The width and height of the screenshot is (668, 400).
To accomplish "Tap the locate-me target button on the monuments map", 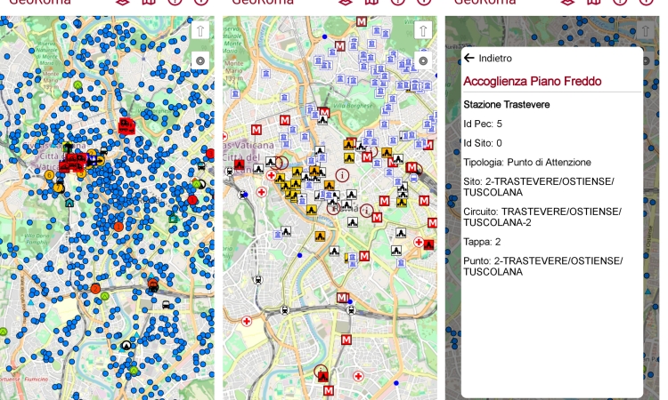I will pyautogui.click(x=423, y=60).
